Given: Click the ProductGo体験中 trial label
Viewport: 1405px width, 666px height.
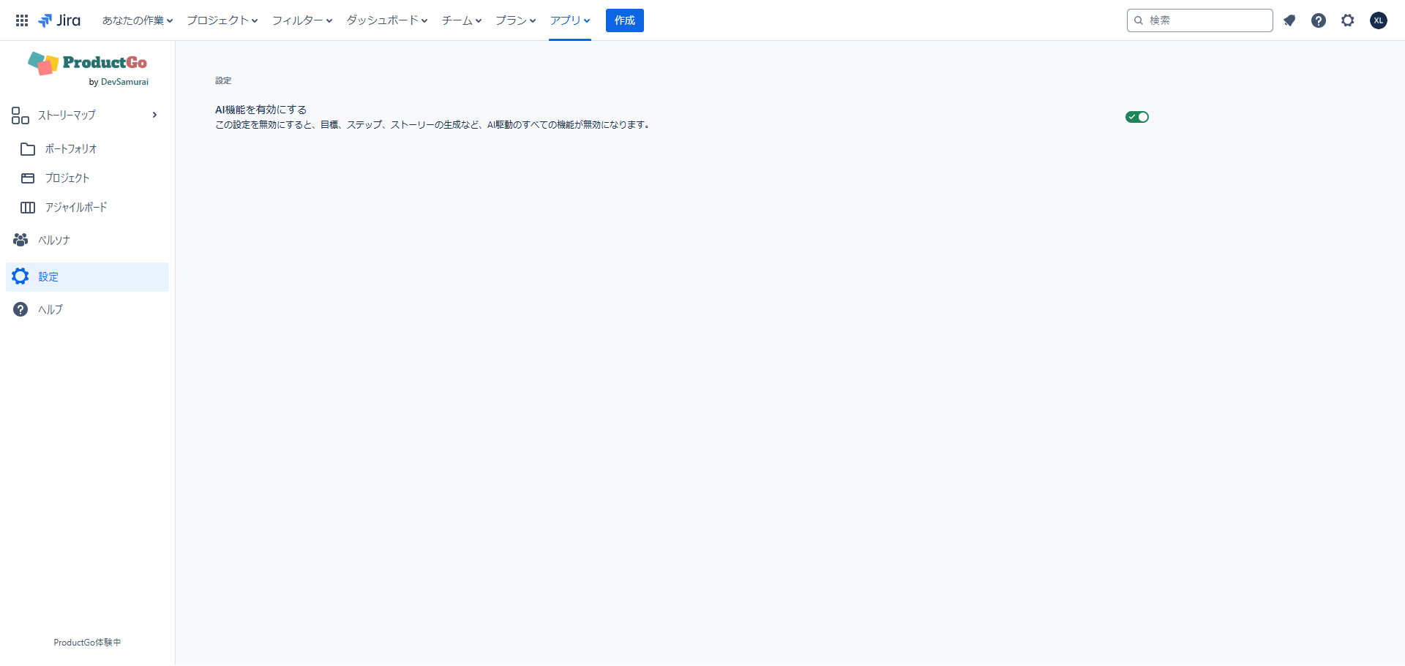Looking at the screenshot, I should [x=86, y=642].
